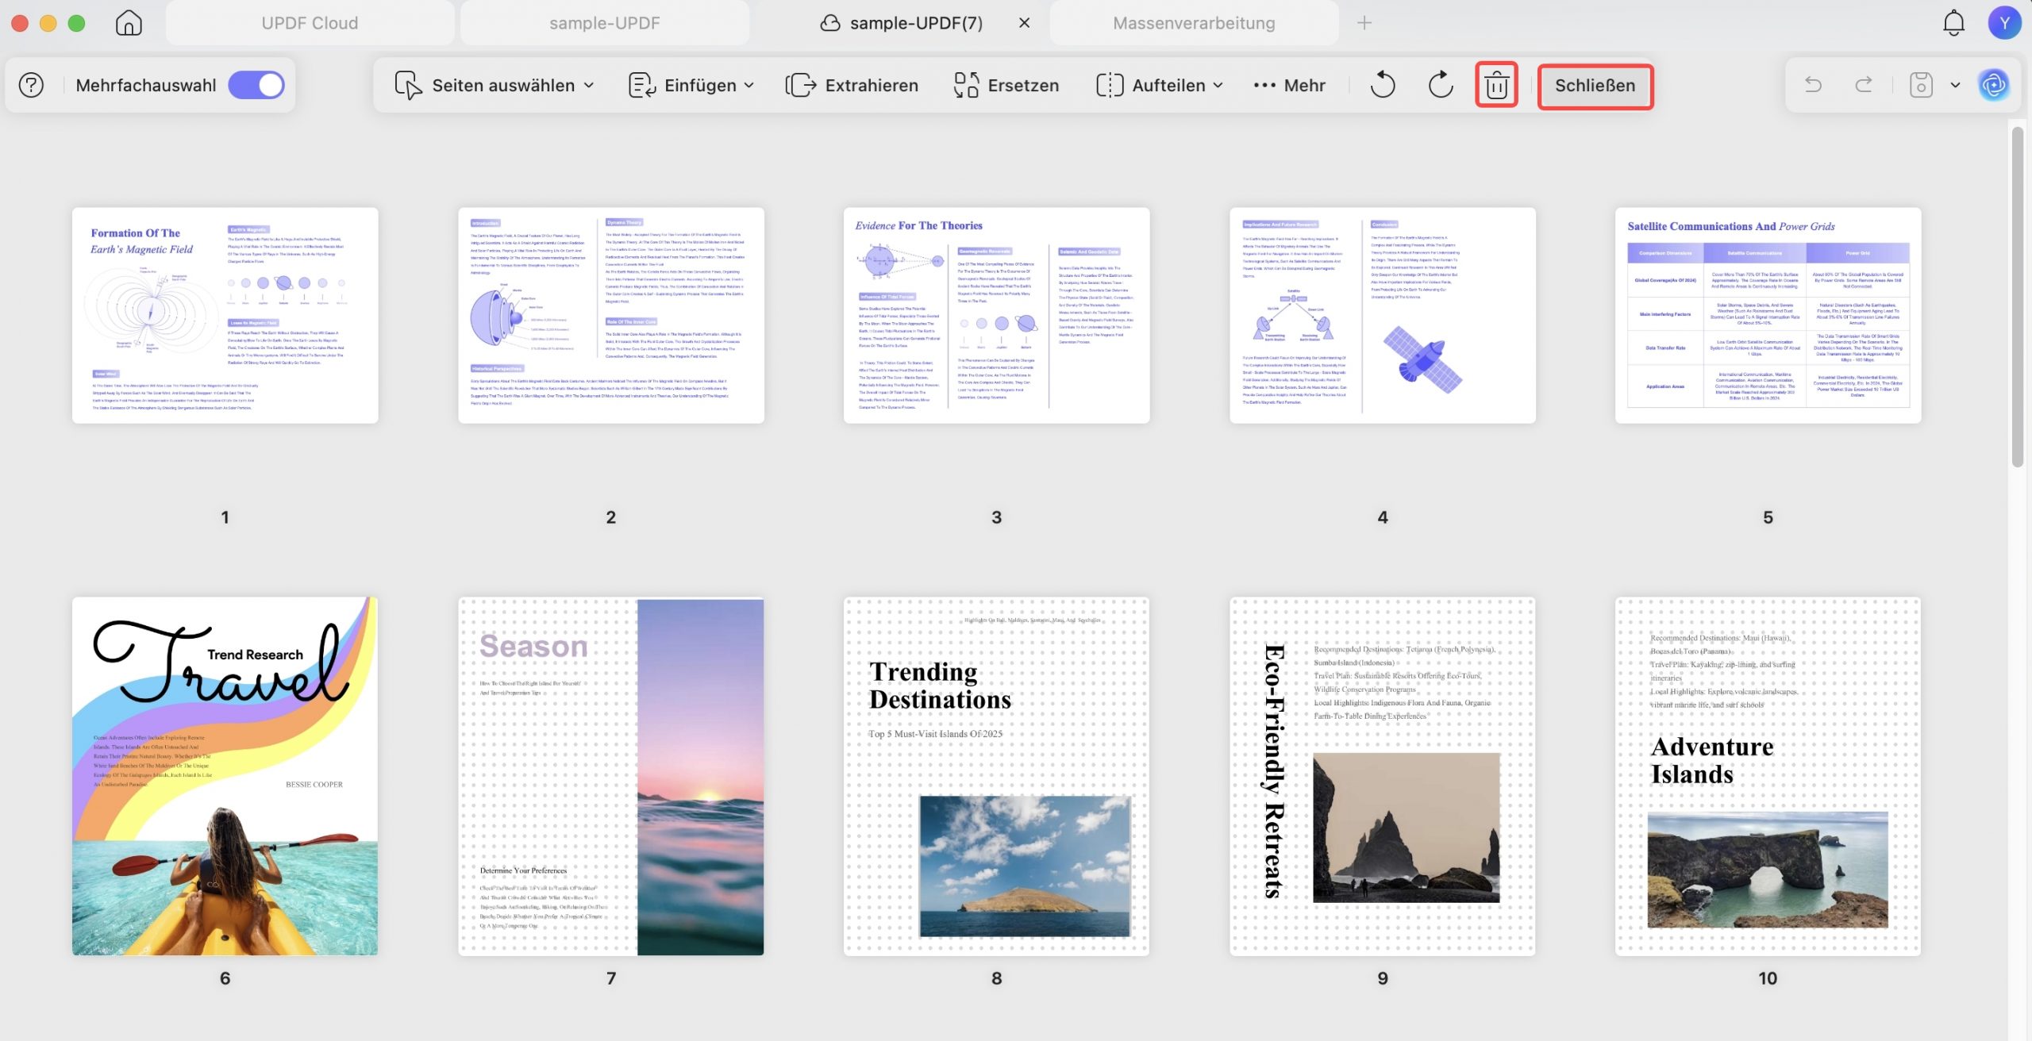Click the Extrahieren toolbar button

852,85
